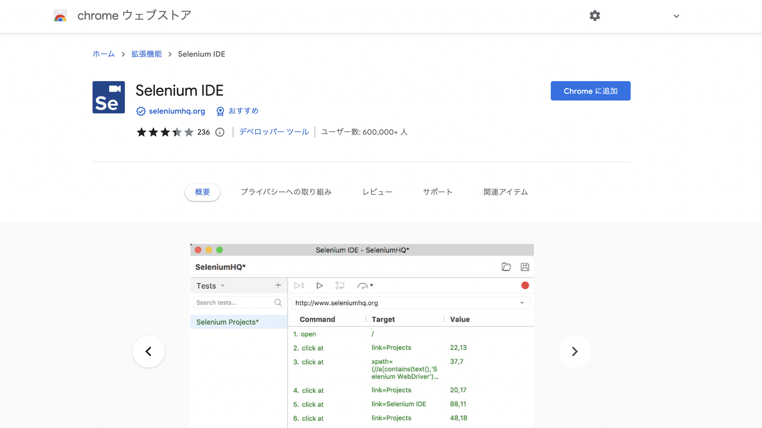
Task: Click the おすすめ featured badge icon
Action: point(220,111)
